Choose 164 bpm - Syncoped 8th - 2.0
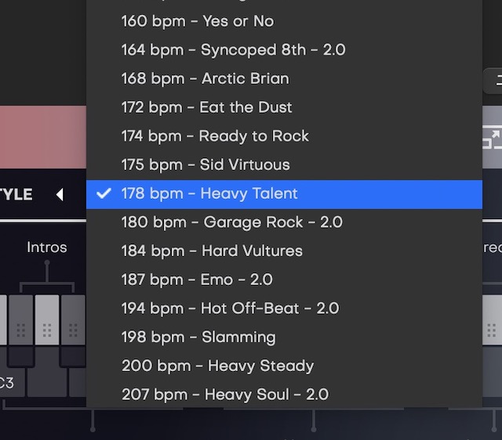502x440 pixels. coord(233,50)
